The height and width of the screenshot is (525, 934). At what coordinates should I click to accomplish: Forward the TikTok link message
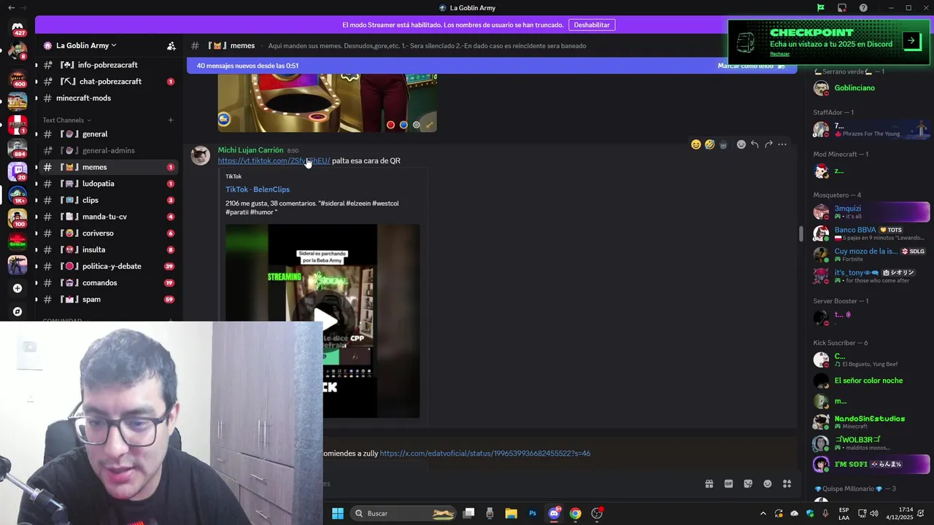[768, 144]
